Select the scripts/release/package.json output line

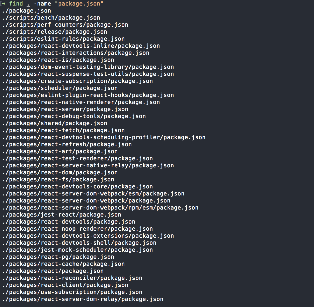(55, 32)
